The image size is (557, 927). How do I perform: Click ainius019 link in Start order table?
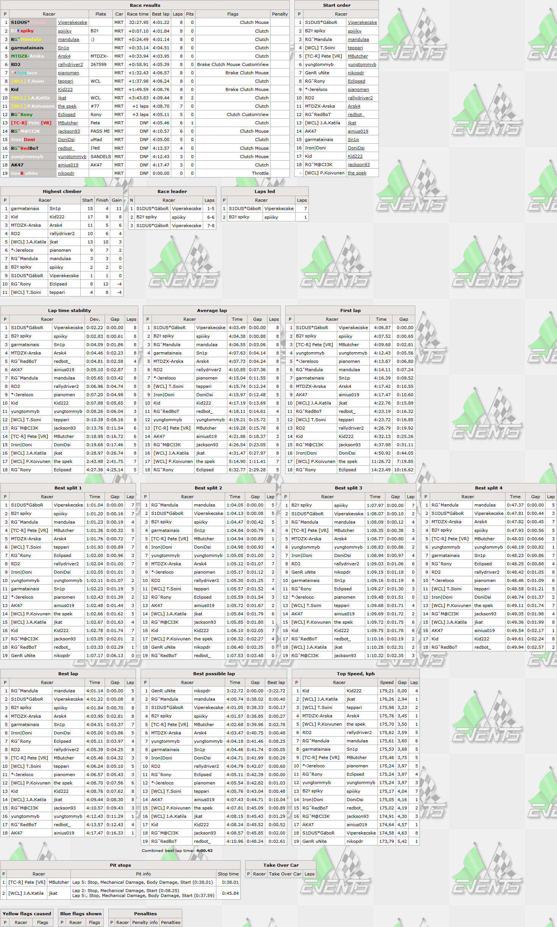358,131
